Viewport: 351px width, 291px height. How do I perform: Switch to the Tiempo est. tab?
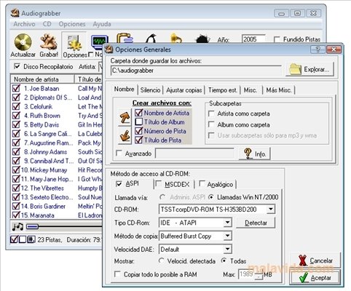(x=223, y=90)
